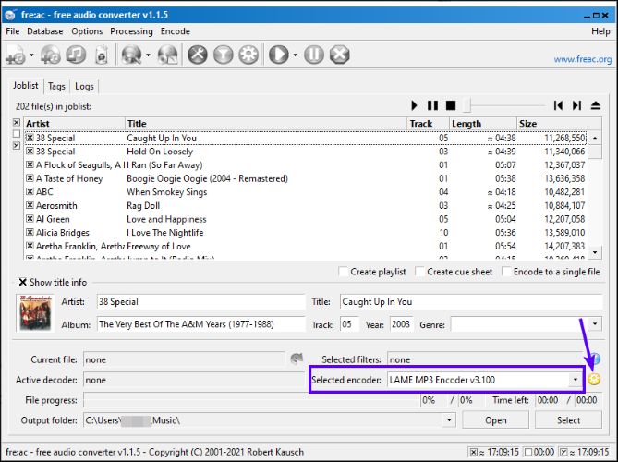Viewport: 618px width, 462px height.
Task: Add audio files to the joblist
Action: click(16, 55)
